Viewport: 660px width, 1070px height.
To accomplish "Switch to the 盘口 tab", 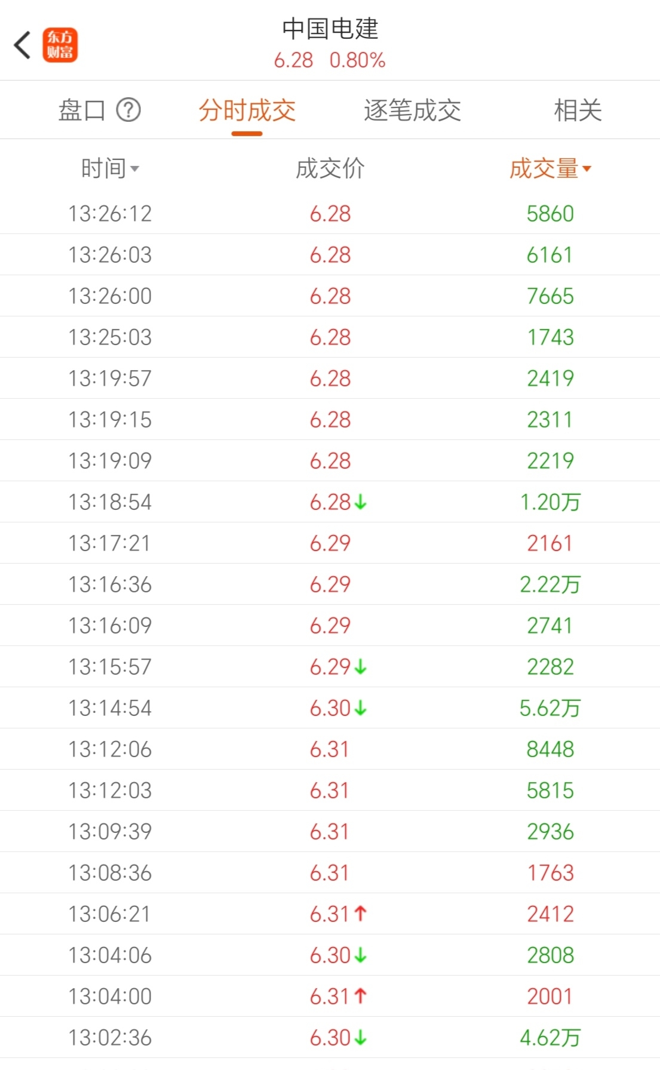I will (82, 110).
